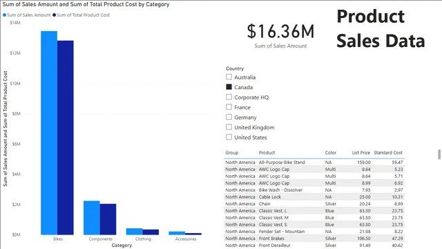Check the United Kingdom checkbox

tap(229, 127)
